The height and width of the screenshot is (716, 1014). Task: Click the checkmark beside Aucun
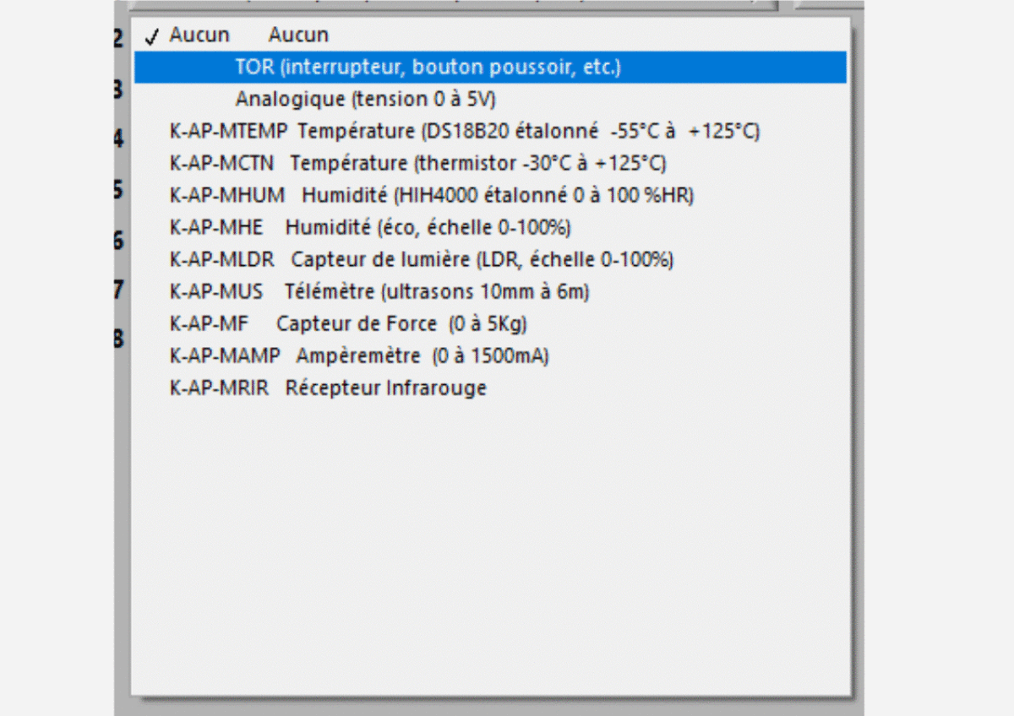[x=152, y=36]
